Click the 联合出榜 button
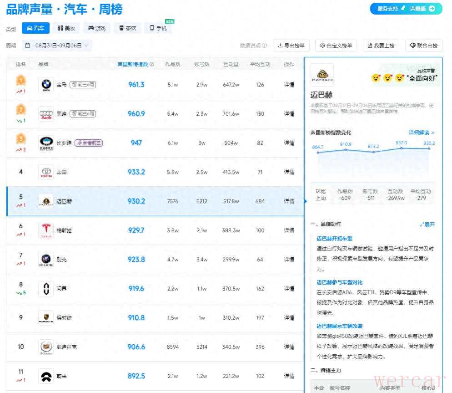Viewport: 452px width, 393px height. pyautogui.click(x=423, y=46)
